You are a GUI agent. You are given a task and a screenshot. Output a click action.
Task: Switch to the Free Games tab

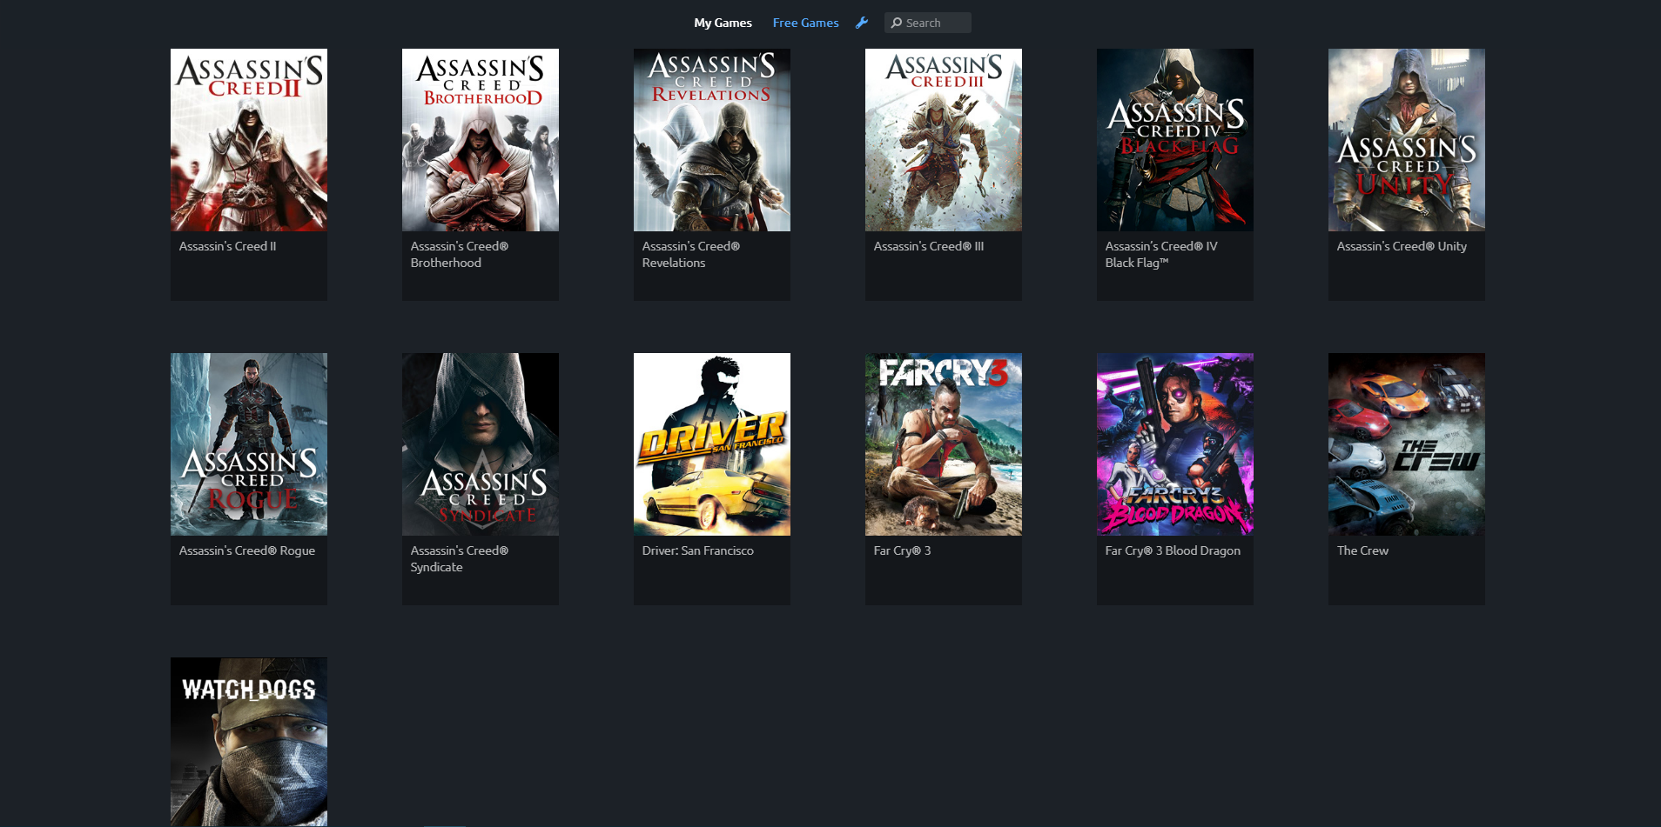[x=805, y=23]
